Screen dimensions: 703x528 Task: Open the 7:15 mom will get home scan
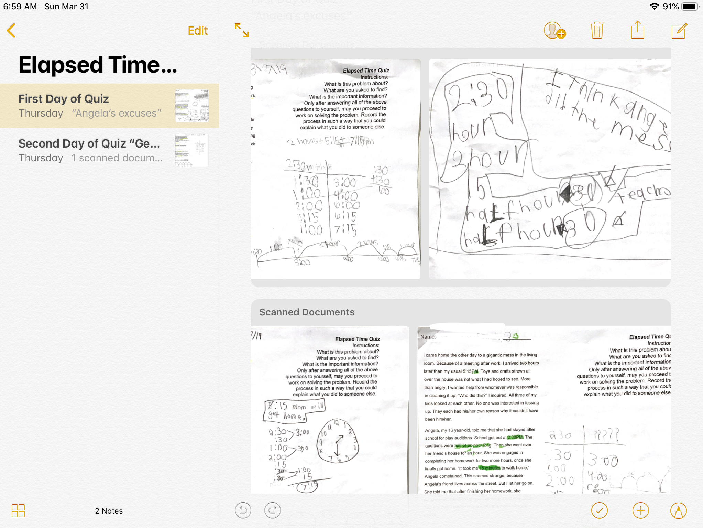(329, 410)
